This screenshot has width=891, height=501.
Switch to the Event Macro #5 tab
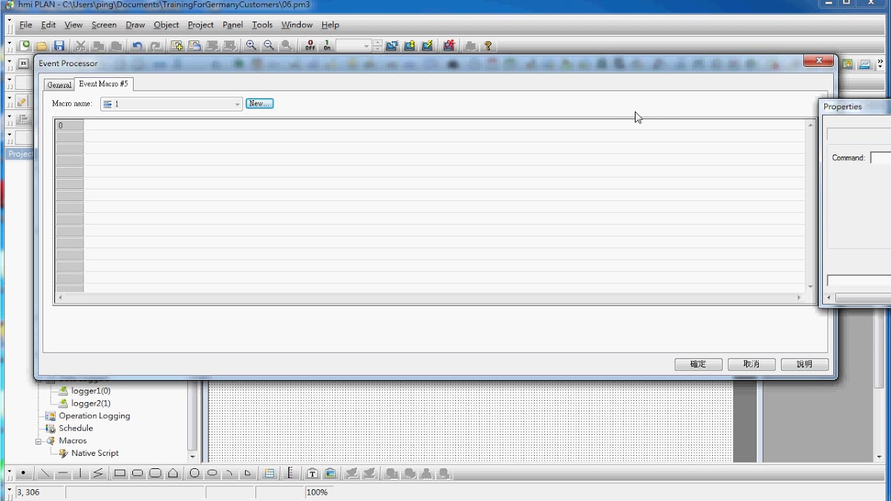tap(103, 83)
